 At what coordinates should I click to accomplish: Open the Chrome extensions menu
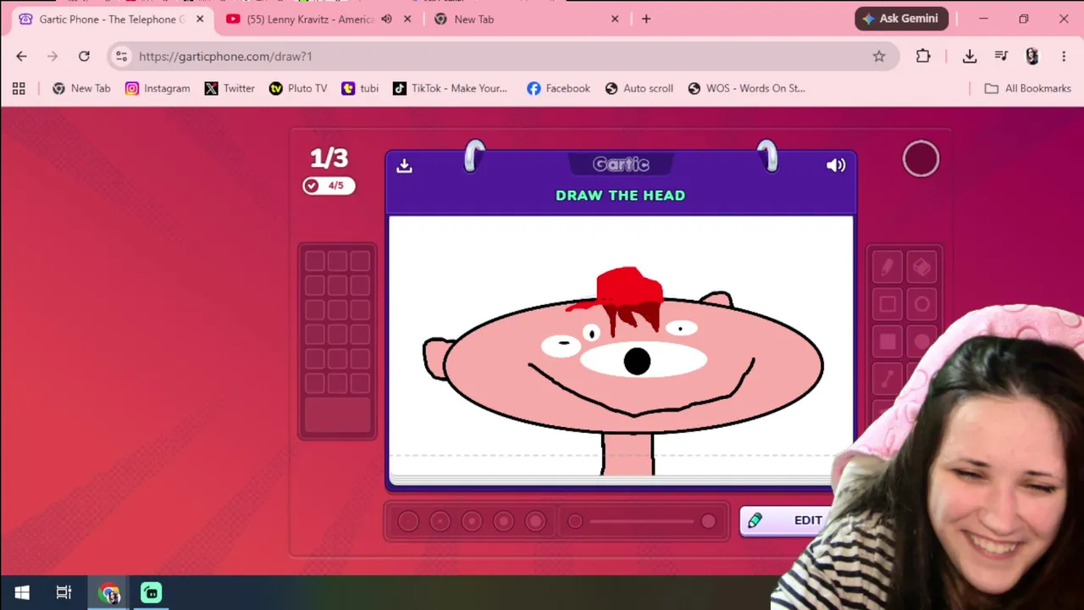(x=923, y=56)
